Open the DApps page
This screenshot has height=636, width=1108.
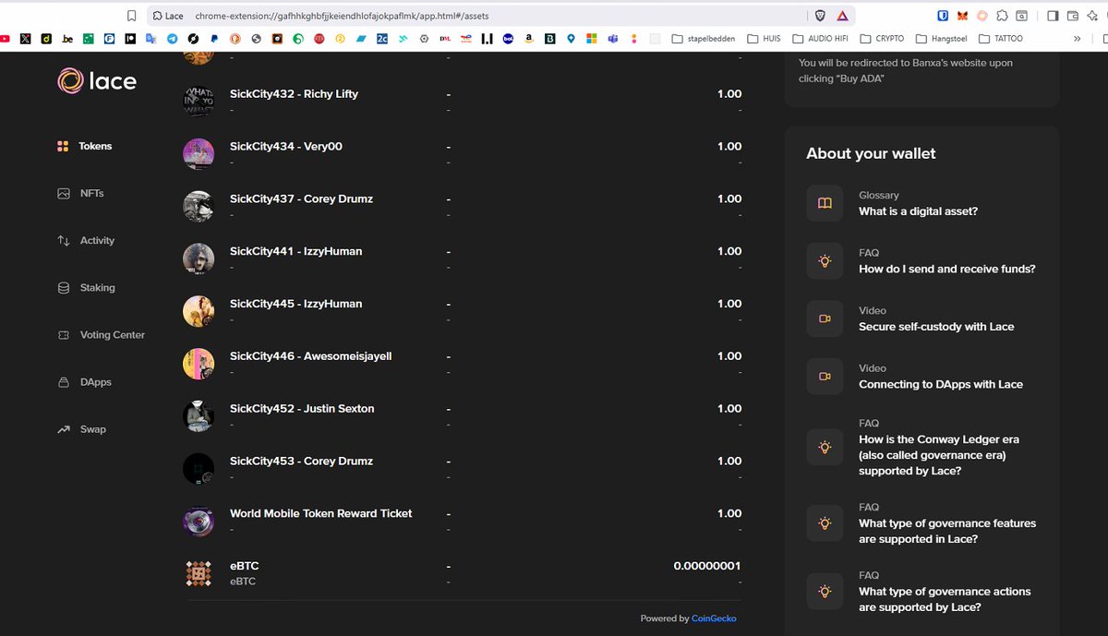84,382
